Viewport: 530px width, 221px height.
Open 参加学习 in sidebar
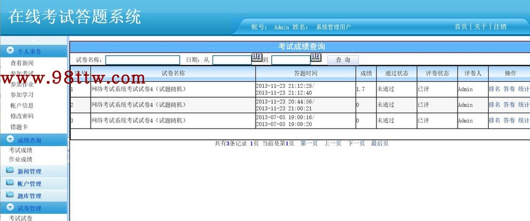coord(22,95)
